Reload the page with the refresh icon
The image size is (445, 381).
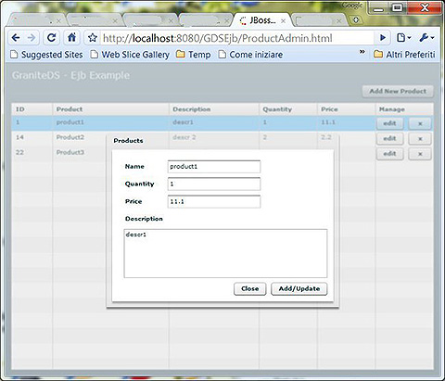[x=52, y=38]
